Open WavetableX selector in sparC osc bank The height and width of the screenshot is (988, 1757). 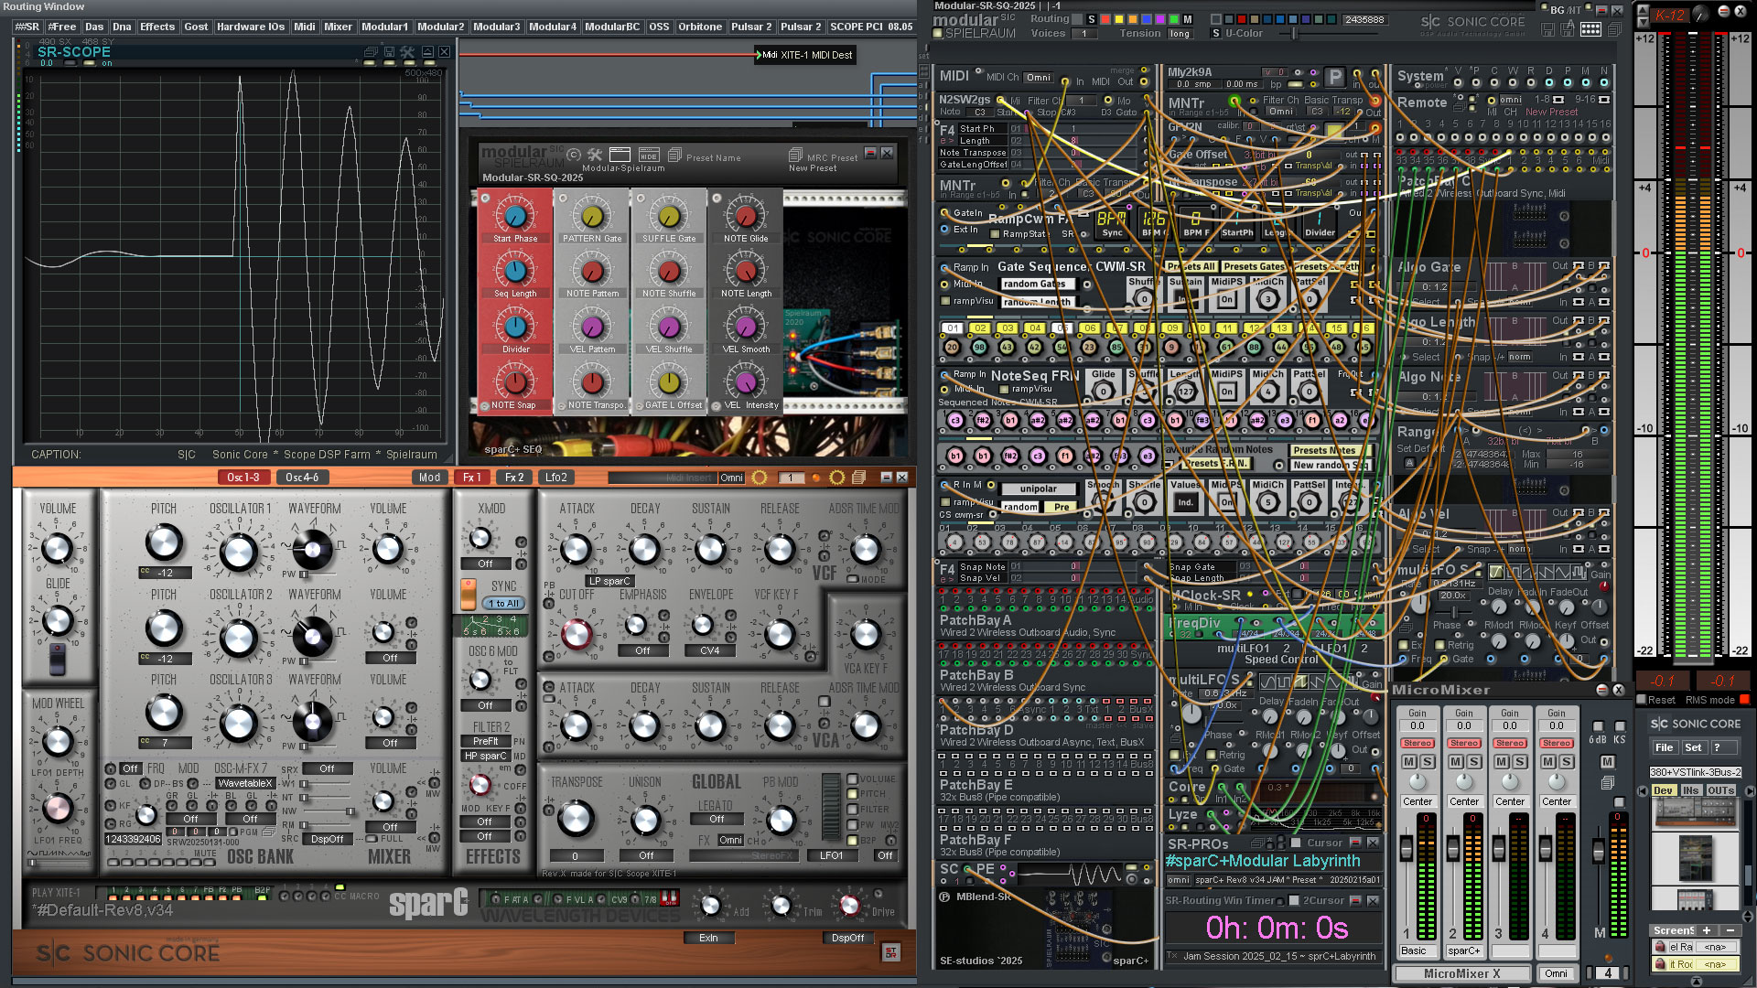pos(245,784)
